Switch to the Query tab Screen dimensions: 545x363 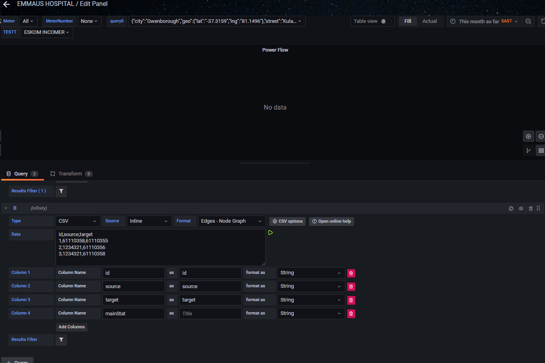22,174
